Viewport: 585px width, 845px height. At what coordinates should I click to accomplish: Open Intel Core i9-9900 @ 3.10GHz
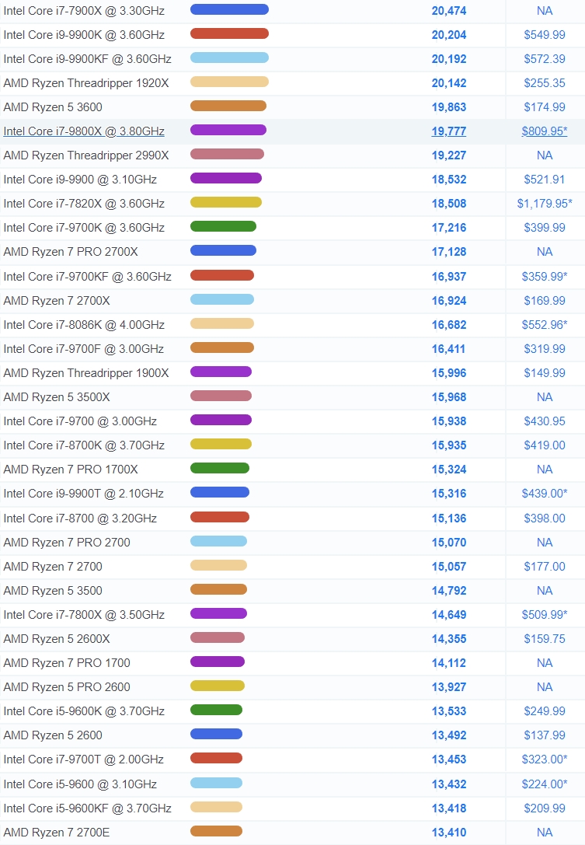[x=80, y=180]
